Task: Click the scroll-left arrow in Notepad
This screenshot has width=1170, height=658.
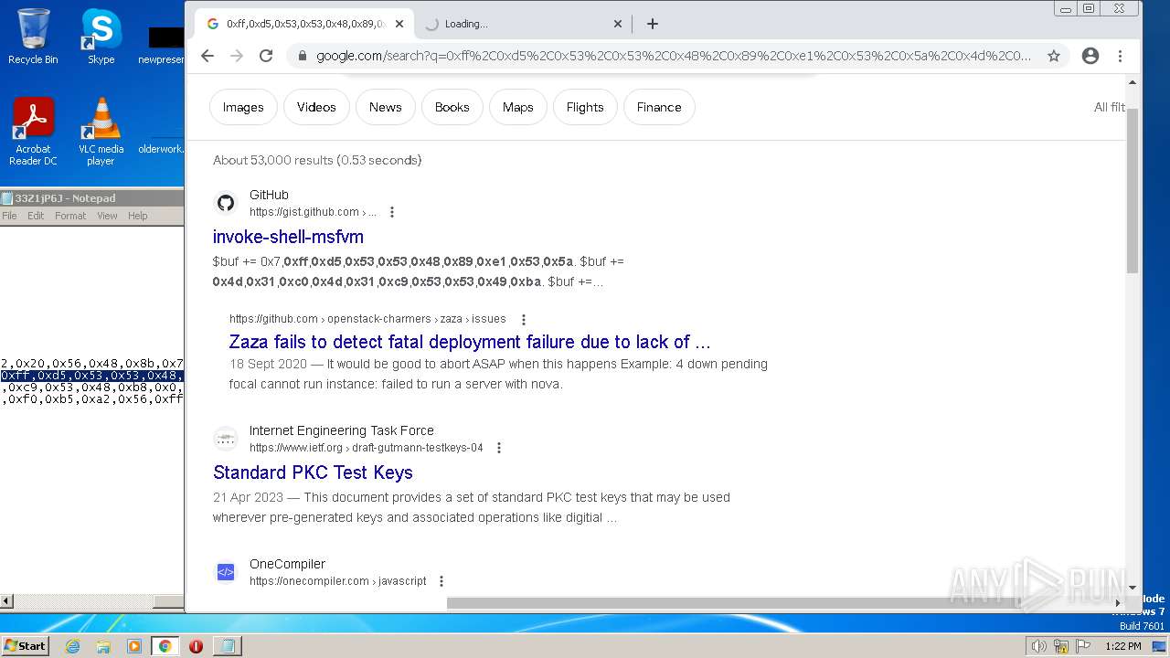Action: (6, 601)
